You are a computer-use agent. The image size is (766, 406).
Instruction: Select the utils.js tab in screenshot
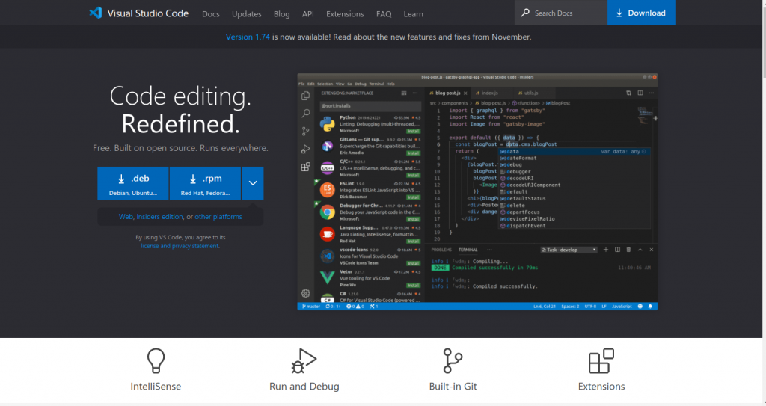pyautogui.click(x=531, y=93)
